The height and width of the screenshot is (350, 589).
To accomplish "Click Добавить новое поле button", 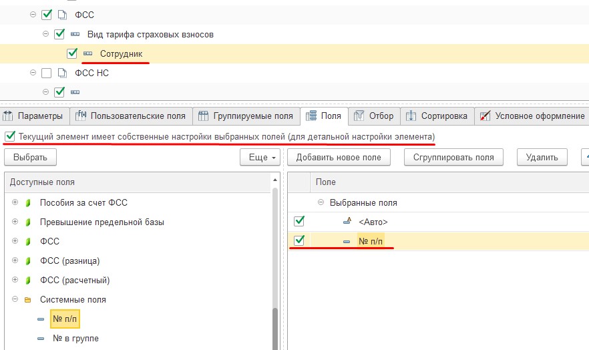I will pos(339,158).
